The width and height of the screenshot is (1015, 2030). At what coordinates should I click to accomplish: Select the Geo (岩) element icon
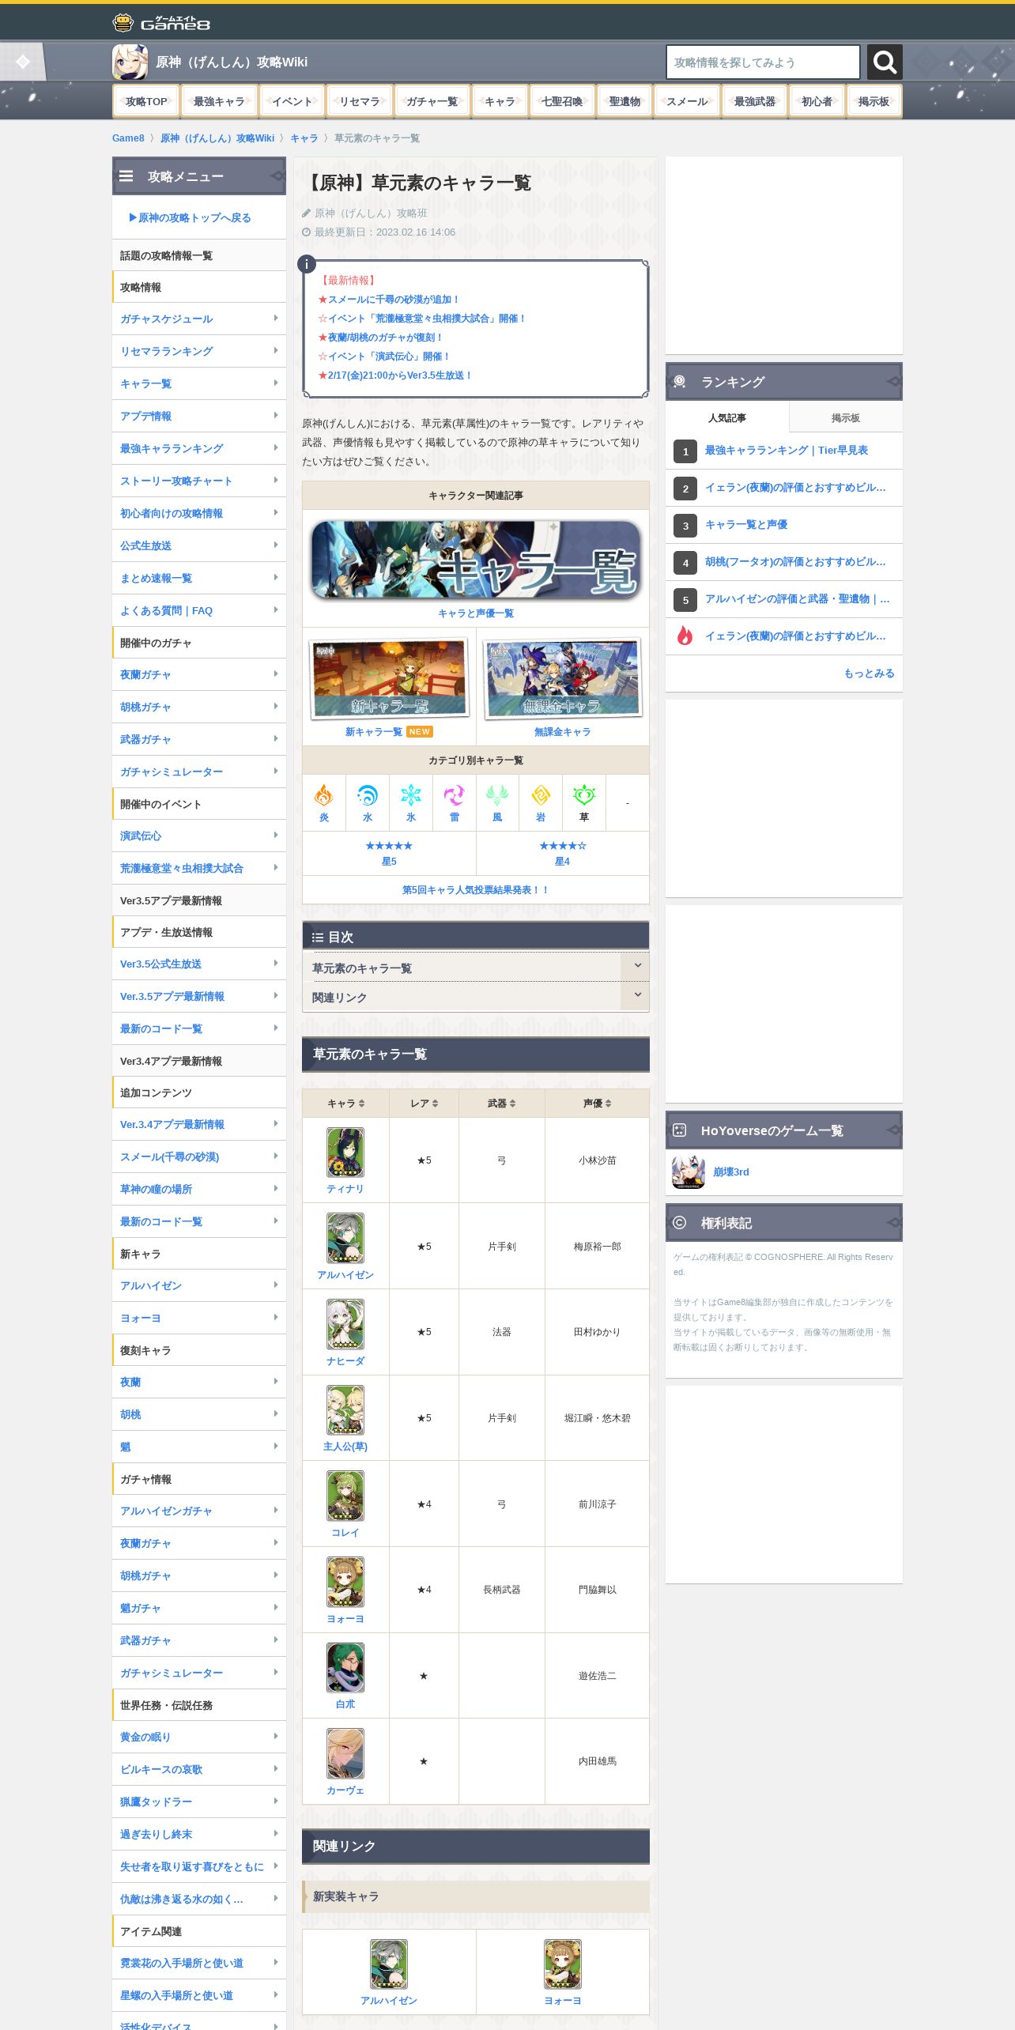(x=541, y=795)
